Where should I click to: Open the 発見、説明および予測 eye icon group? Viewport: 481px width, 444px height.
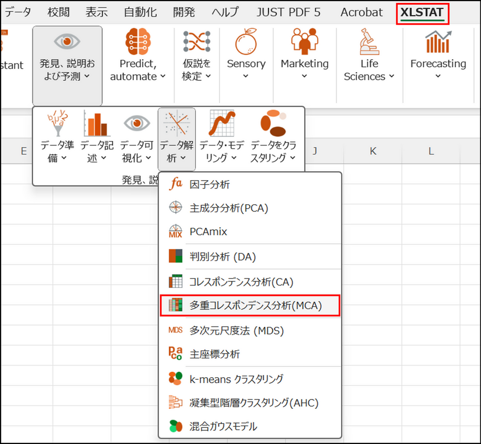point(67,43)
